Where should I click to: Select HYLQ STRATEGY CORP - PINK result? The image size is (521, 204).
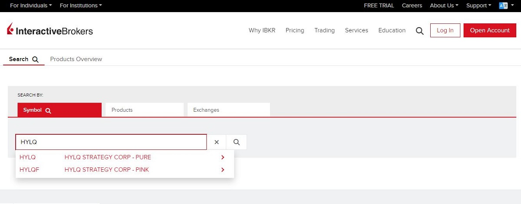107,170
